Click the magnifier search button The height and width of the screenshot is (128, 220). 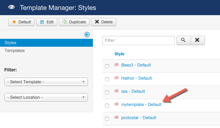[x=183, y=40]
